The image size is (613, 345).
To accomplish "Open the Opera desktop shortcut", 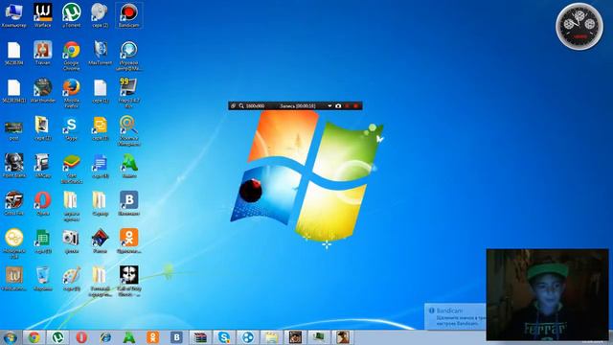I will tap(42, 203).
